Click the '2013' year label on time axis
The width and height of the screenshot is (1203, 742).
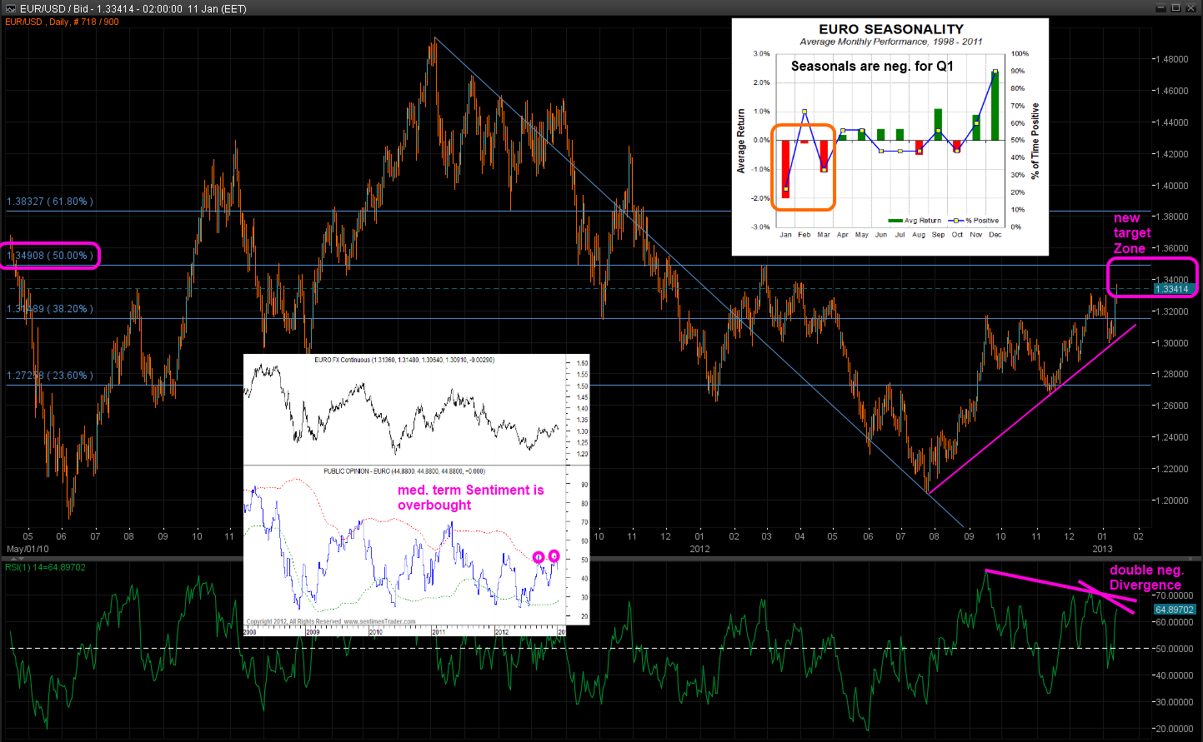pyautogui.click(x=1102, y=549)
